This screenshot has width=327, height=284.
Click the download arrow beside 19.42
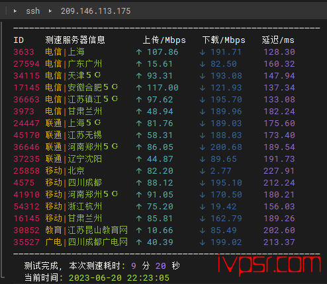(203, 207)
